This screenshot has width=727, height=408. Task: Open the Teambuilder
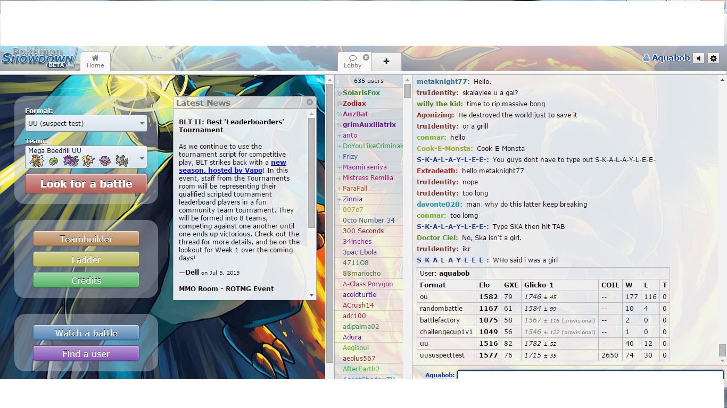click(86, 239)
